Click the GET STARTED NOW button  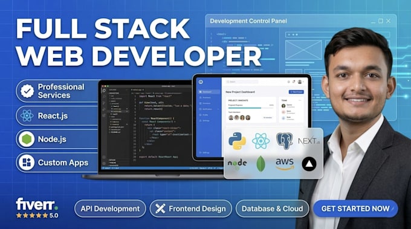(355, 208)
